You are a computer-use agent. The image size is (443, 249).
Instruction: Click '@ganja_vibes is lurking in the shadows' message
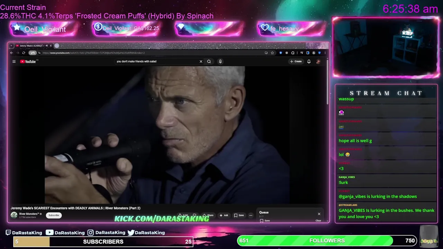[378, 196]
